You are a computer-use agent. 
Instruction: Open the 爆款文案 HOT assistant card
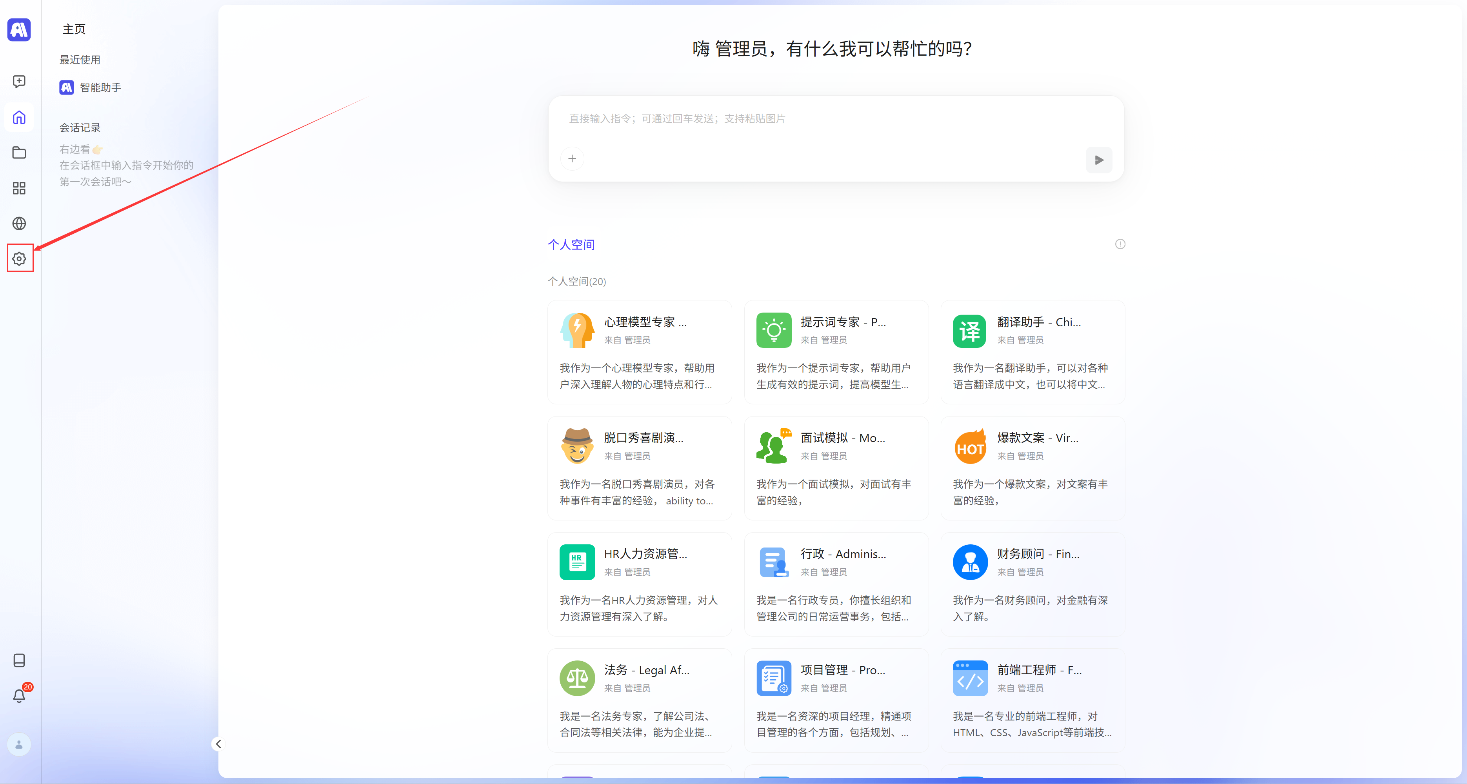tap(1033, 468)
